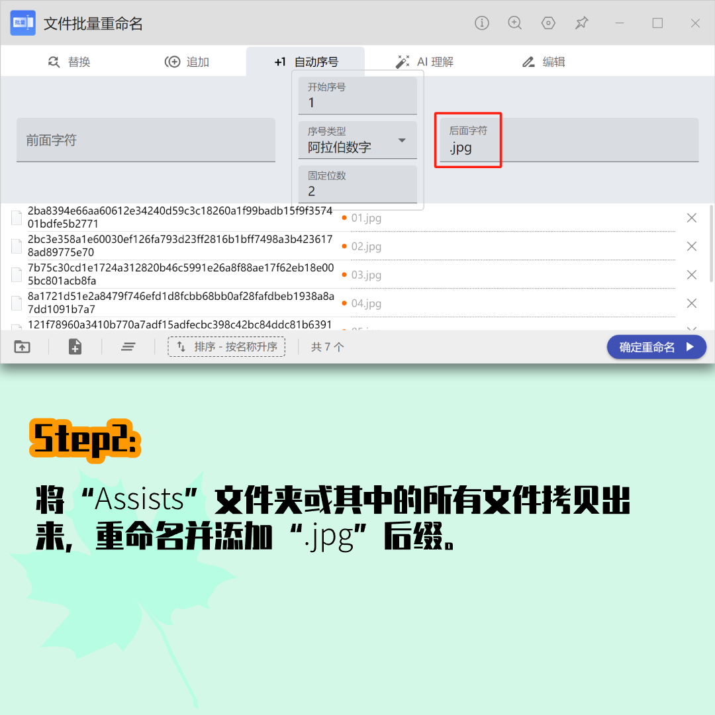Open settings via the hexagon icon
Viewport: 715px width, 715px height.
click(x=548, y=23)
